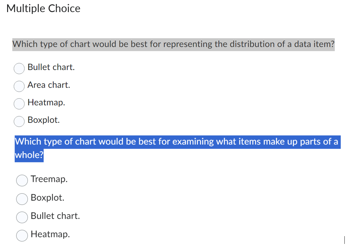Click the 'Area chart.' answer label text

coord(49,85)
